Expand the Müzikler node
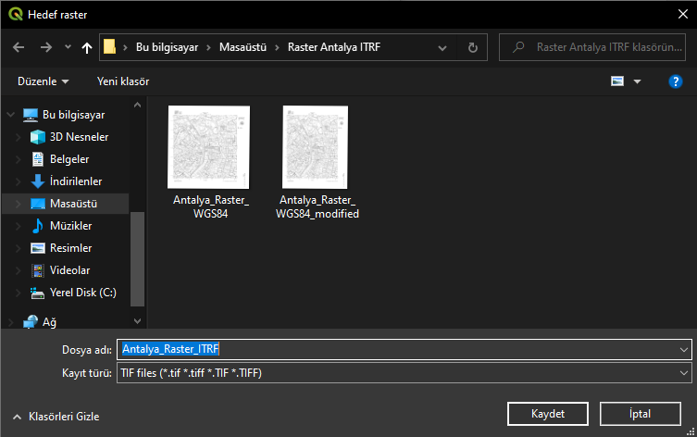Viewport: 697px width, 437px height. [x=19, y=226]
